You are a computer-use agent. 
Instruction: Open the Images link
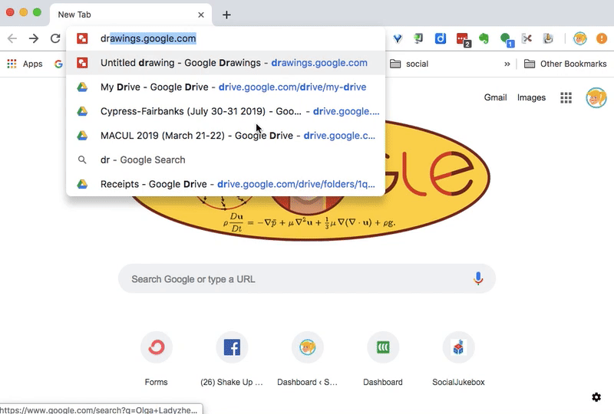point(531,97)
